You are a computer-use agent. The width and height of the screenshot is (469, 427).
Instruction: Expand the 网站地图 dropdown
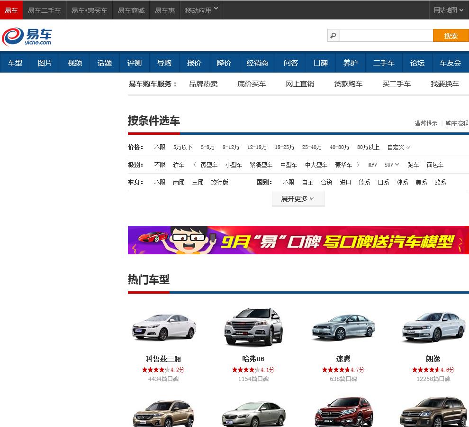tap(449, 10)
